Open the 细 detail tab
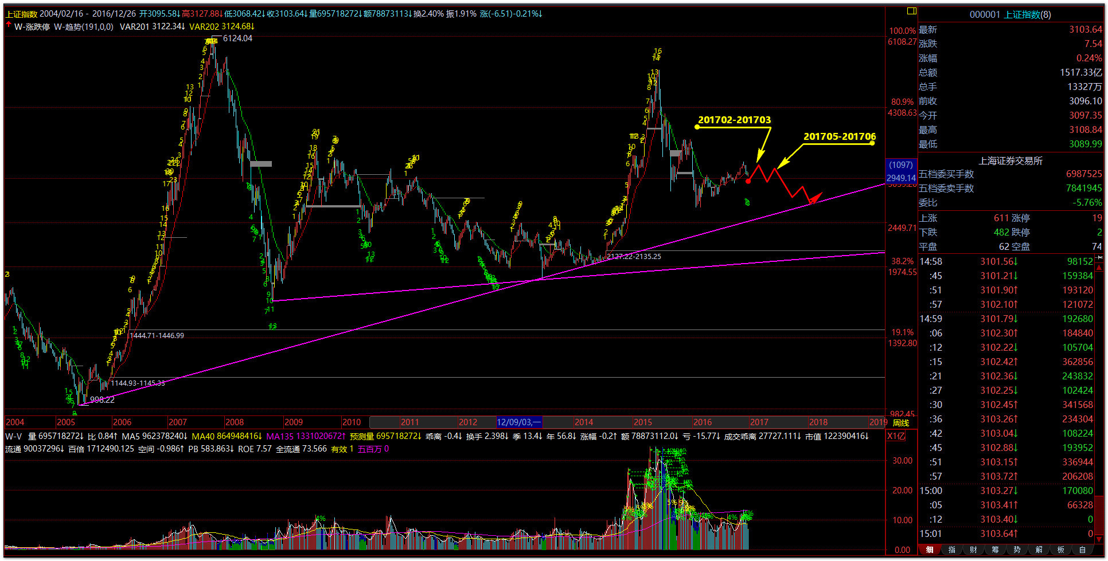The image size is (1108, 561). pos(929,550)
